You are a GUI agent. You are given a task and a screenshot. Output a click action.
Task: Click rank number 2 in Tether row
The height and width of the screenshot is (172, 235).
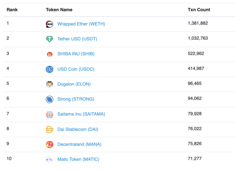(8, 38)
